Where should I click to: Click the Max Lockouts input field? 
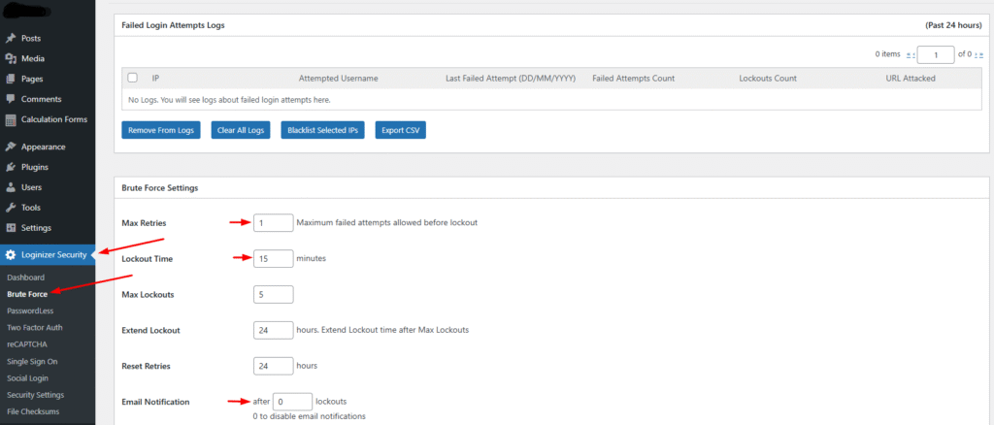click(x=273, y=295)
